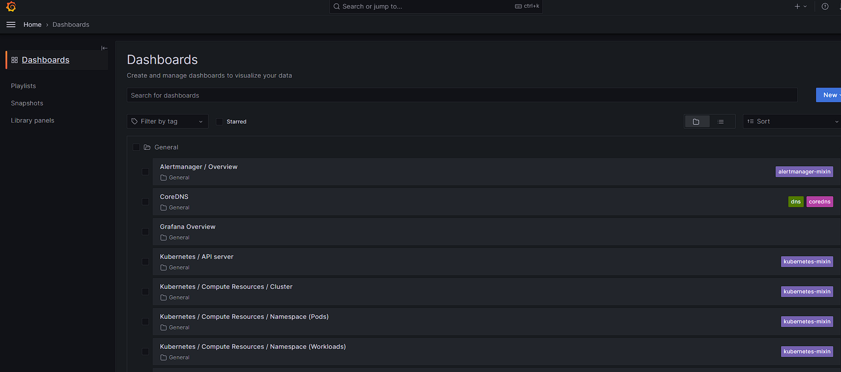Open the Filter by tag dropdown

167,121
